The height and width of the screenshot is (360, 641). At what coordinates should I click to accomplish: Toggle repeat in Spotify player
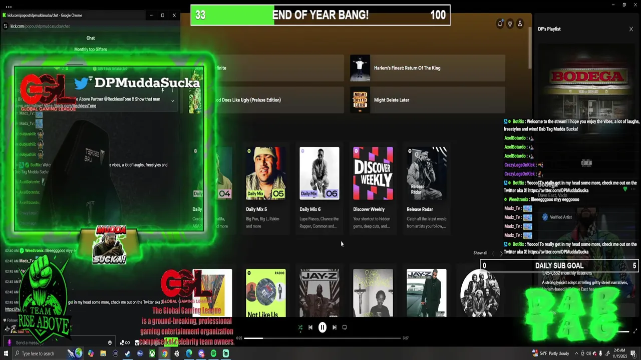(x=345, y=327)
